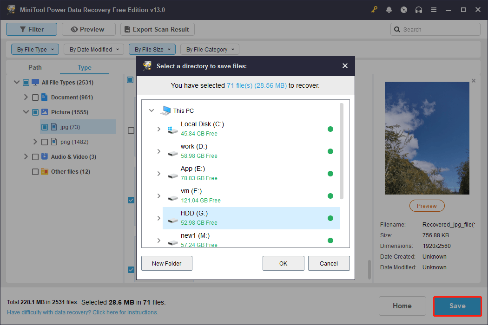The width and height of the screenshot is (488, 325).
Task: Check the png (1482) checkbox
Action: click(x=45, y=142)
